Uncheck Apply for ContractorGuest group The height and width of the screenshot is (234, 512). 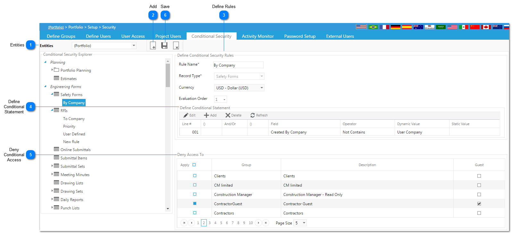pos(195,204)
